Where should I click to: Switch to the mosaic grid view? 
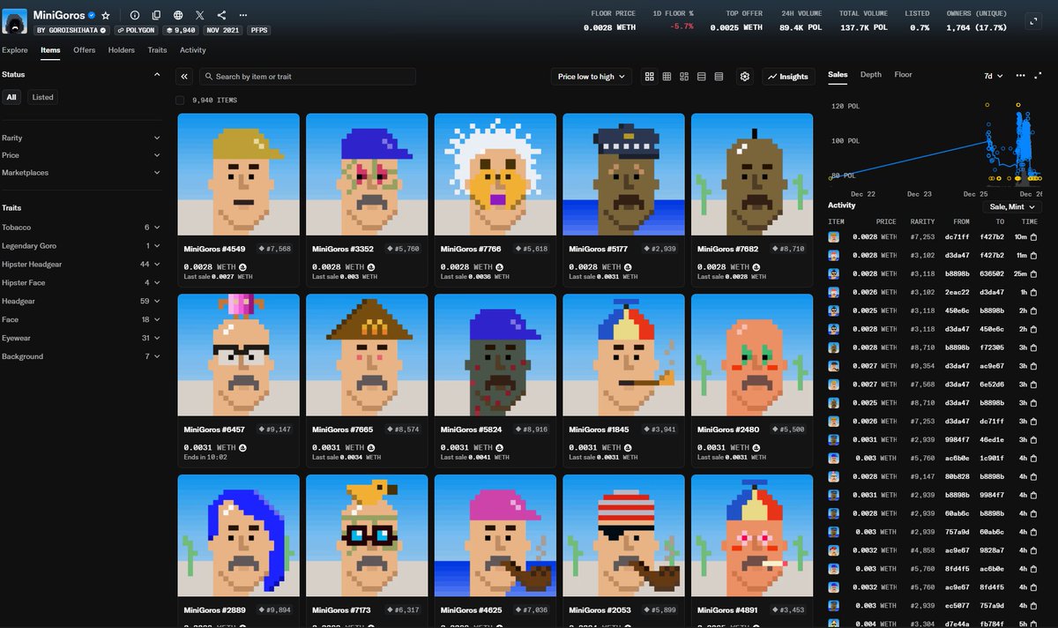coord(684,77)
